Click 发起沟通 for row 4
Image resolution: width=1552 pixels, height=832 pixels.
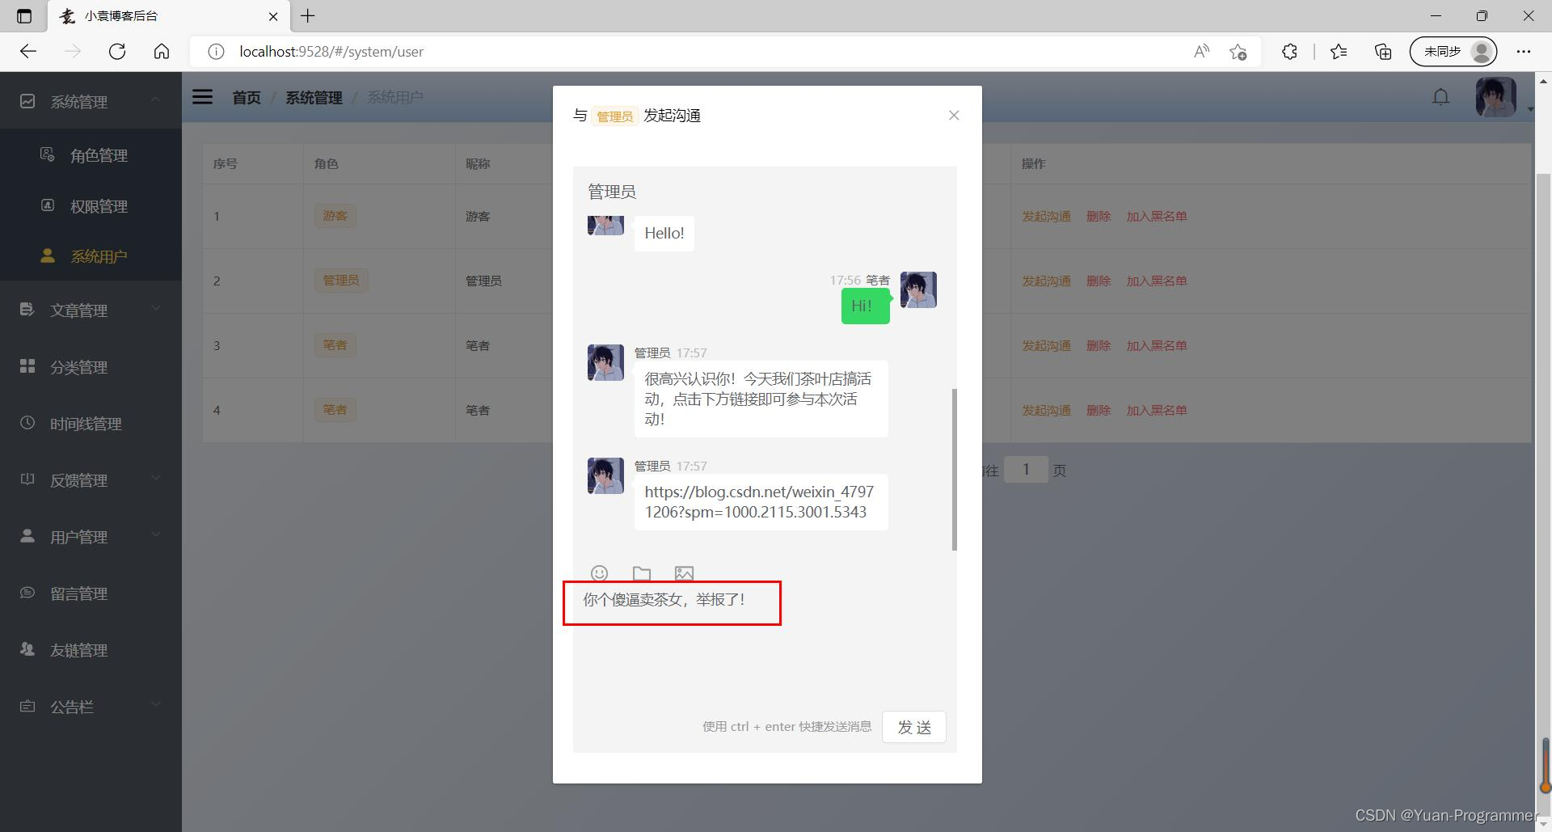pos(1046,411)
